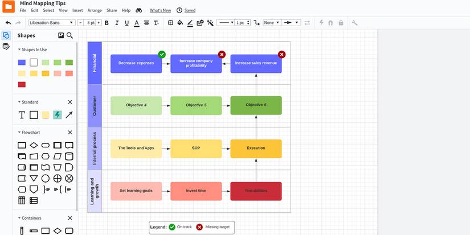Select the hotspot lightning shape in Standard
470x235 pixels.
[x=57, y=115]
